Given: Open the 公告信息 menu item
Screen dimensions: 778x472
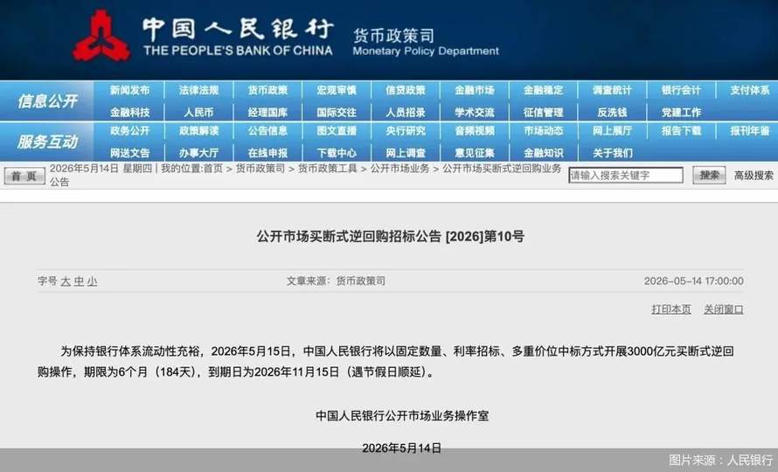Looking at the screenshot, I should coord(268,131).
